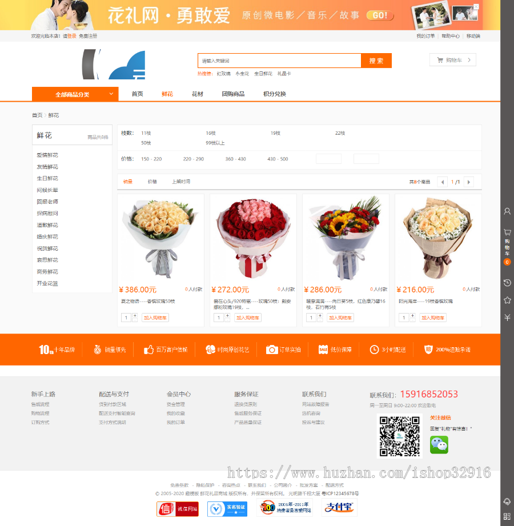This screenshot has width=514, height=526.
Task: Open shopping cart via sidebar cart icon
Action: (x=507, y=232)
